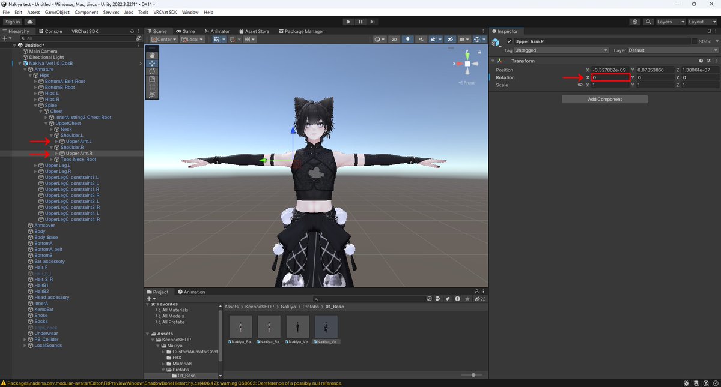The width and height of the screenshot is (721, 387).
Task: Click the Project search field
Action: coord(370,298)
